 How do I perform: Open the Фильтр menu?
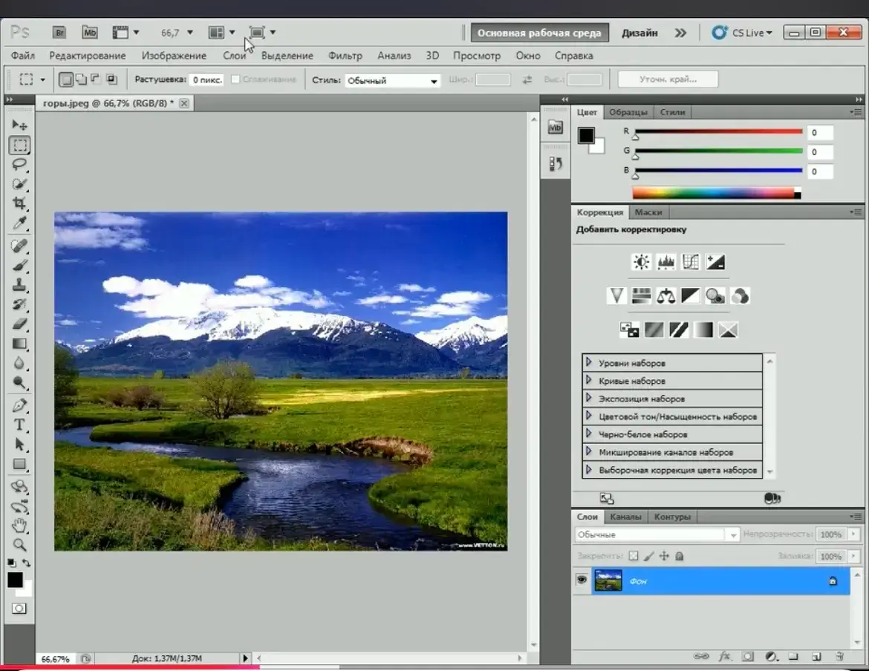345,56
